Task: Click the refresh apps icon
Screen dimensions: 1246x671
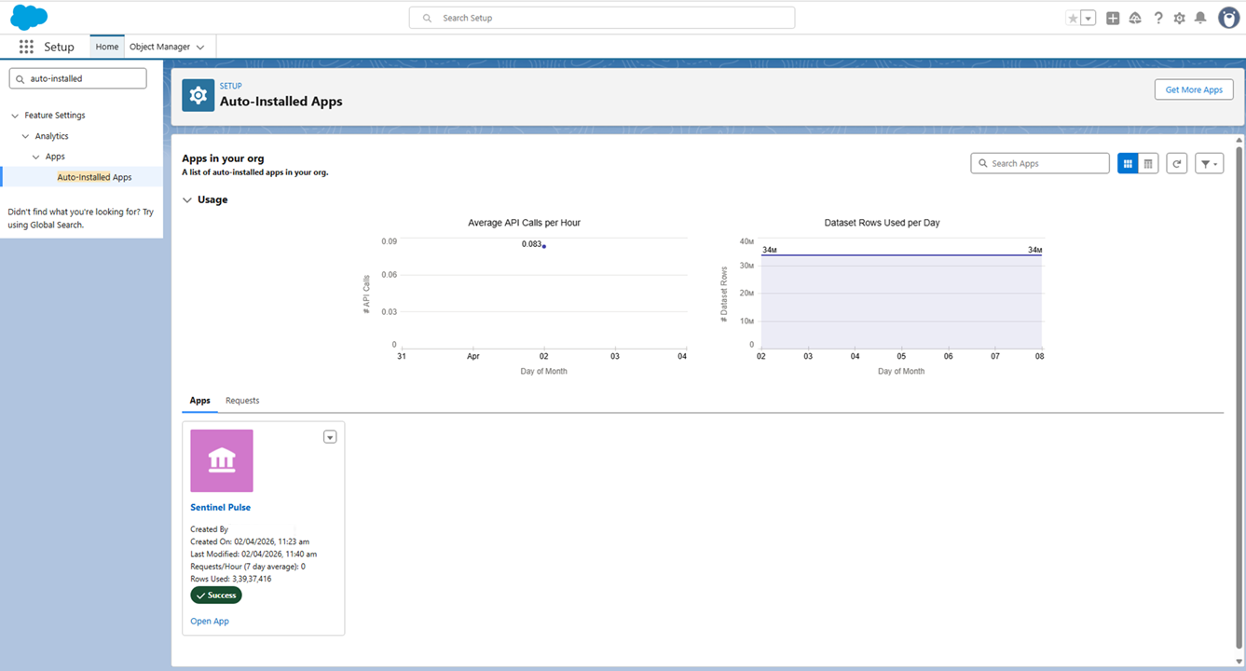Action: (x=1177, y=163)
